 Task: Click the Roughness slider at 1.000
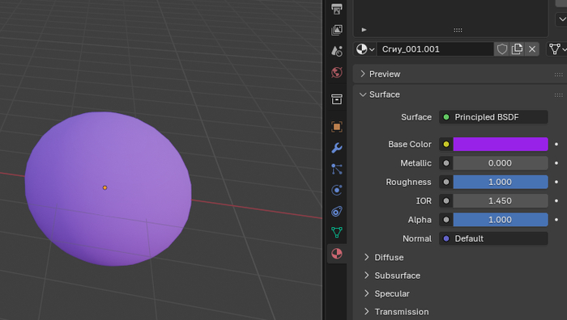click(x=501, y=182)
